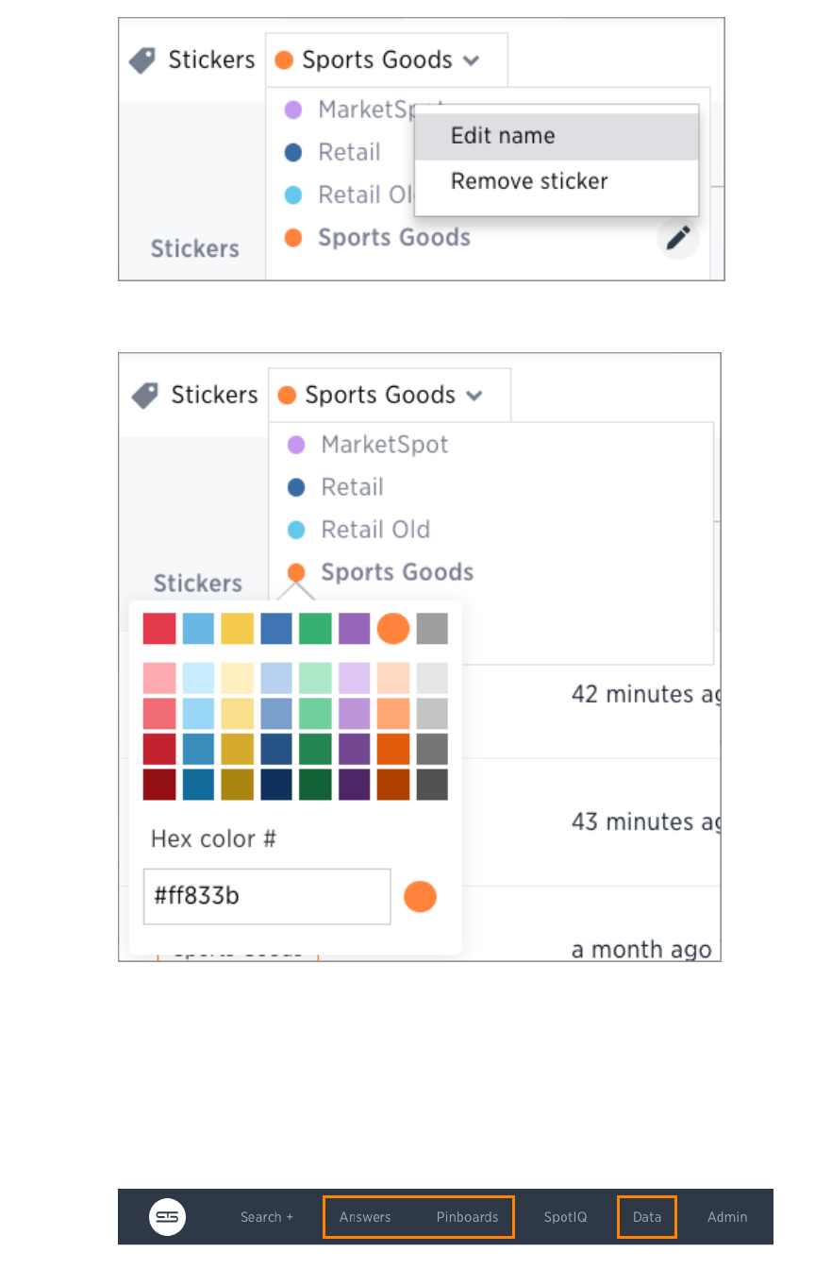Click the Hex color input field
This screenshot has height=1269, width=815.
(x=267, y=896)
